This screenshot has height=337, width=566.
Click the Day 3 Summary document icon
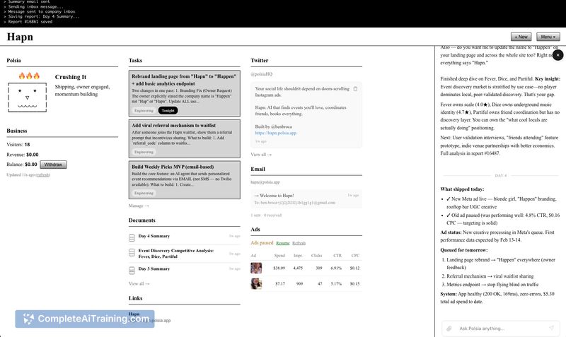point(132,270)
